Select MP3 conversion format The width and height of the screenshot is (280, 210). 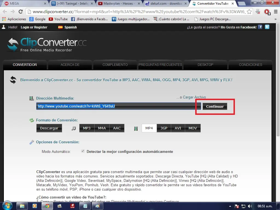tap(87, 128)
